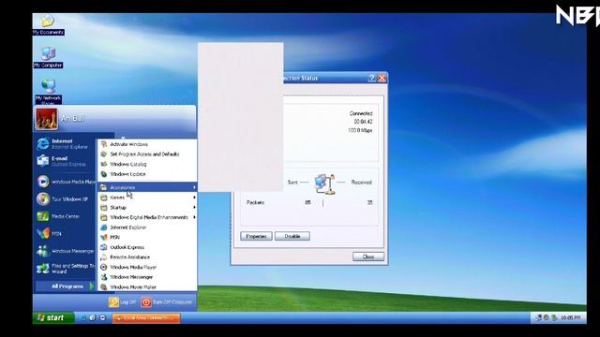The height and width of the screenshot is (337, 600).
Task: Open My Computer desktop icon
Action: pyautogui.click(x=48, y=58)
